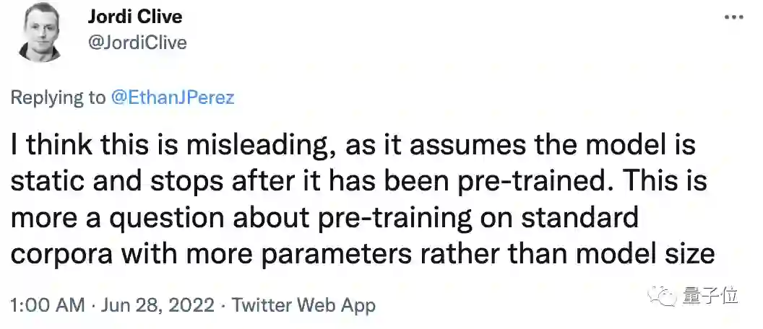Click the "Replying to" label
This screenshot has width=763, height=329.
click(59, 98)
